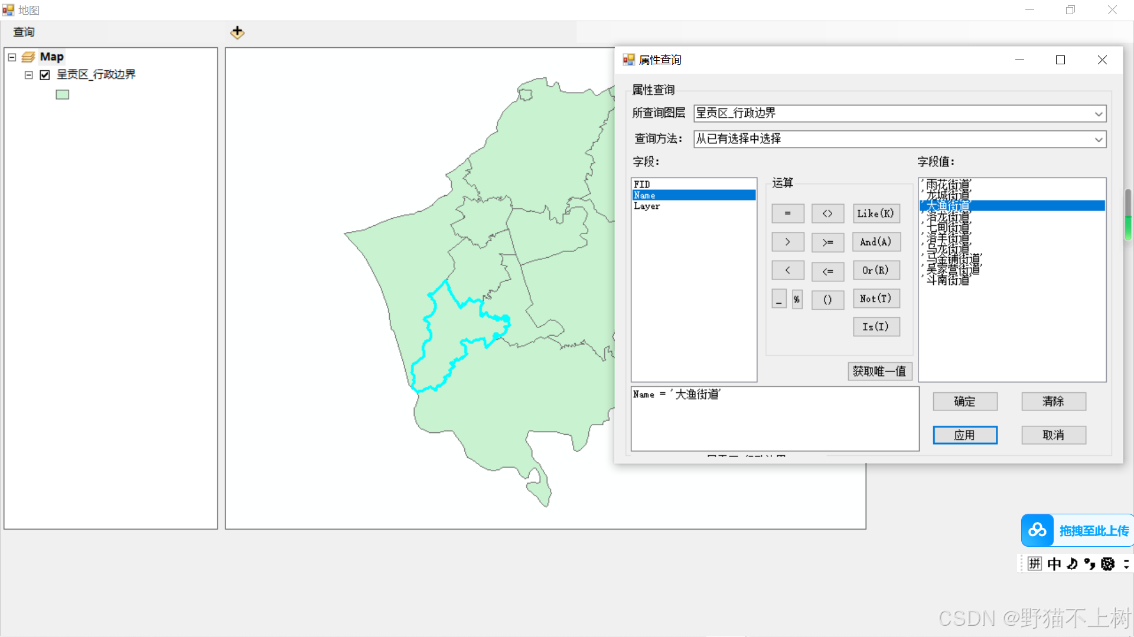The image size is (1134, 637).
Task: Click the 获取唯一值 button
Action: 879,371
